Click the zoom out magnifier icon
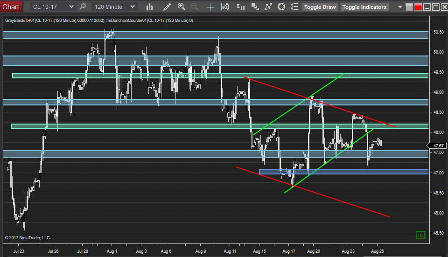This screenshot has width=448, height=257. pos(195,7)
